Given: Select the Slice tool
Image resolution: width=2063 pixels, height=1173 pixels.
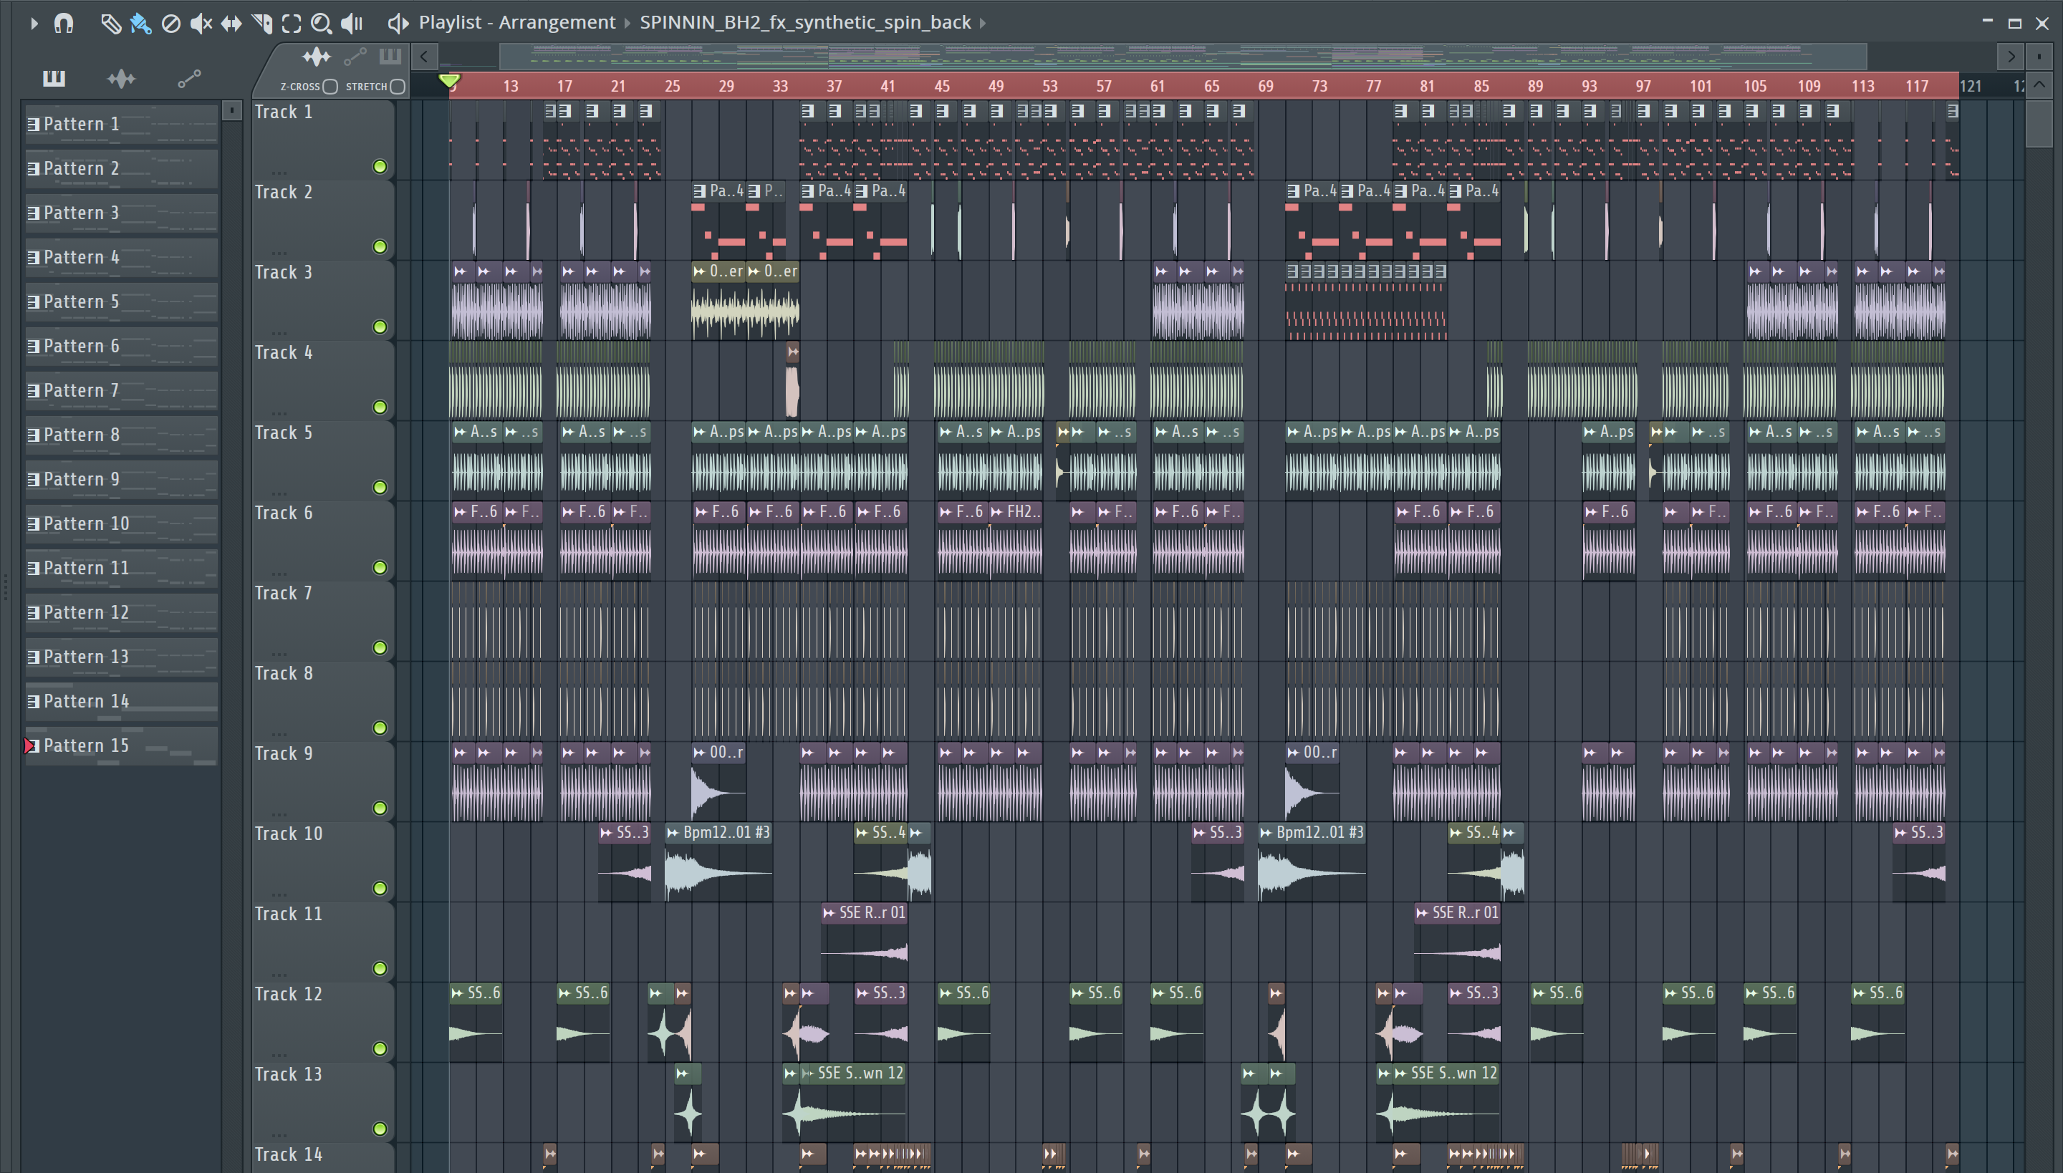Looking at the screenshot, I should pyautogui.click(x=261, y=24).
